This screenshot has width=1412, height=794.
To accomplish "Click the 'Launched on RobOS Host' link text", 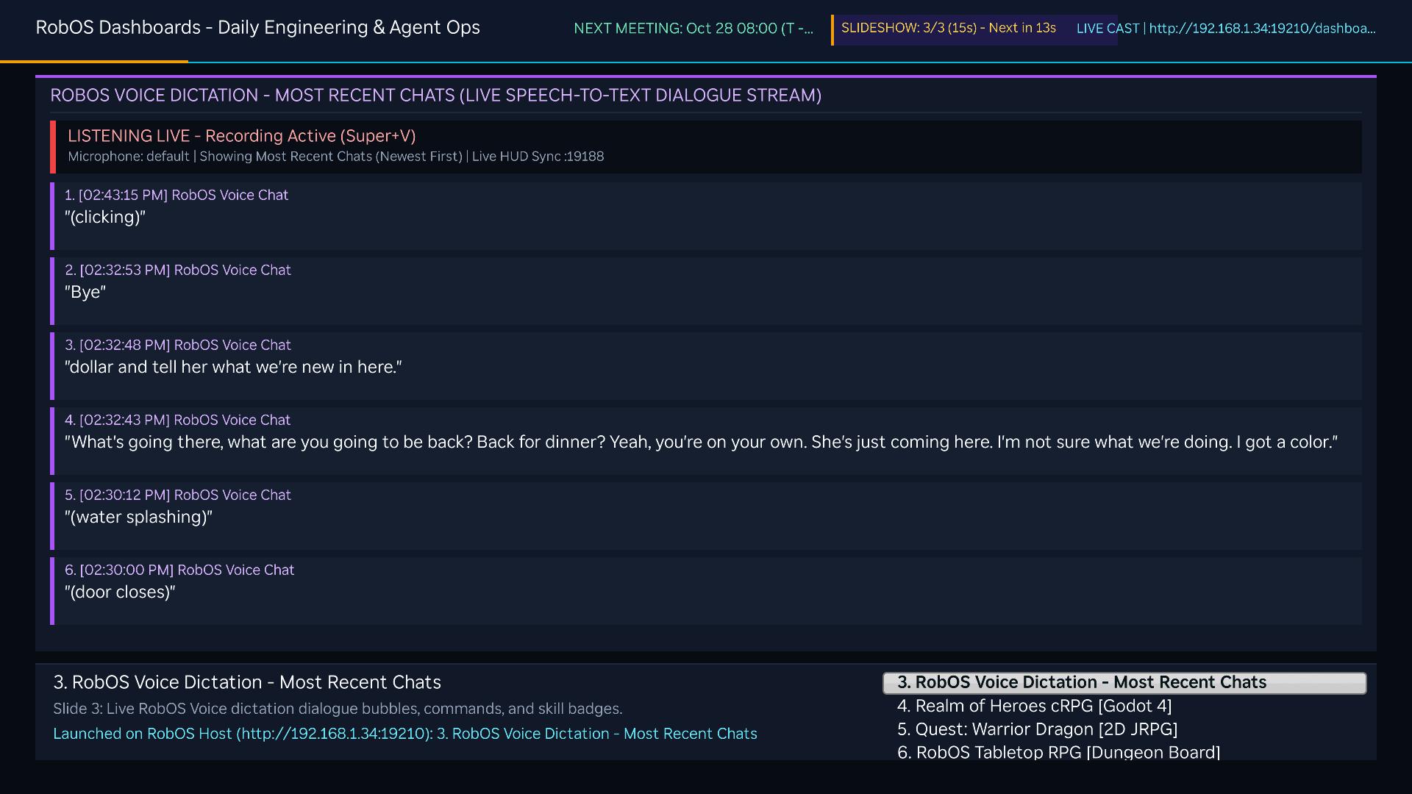I will (x=405, y=733).
